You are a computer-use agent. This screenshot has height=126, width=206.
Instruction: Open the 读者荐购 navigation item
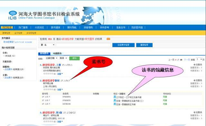click(x=88, y=28)
